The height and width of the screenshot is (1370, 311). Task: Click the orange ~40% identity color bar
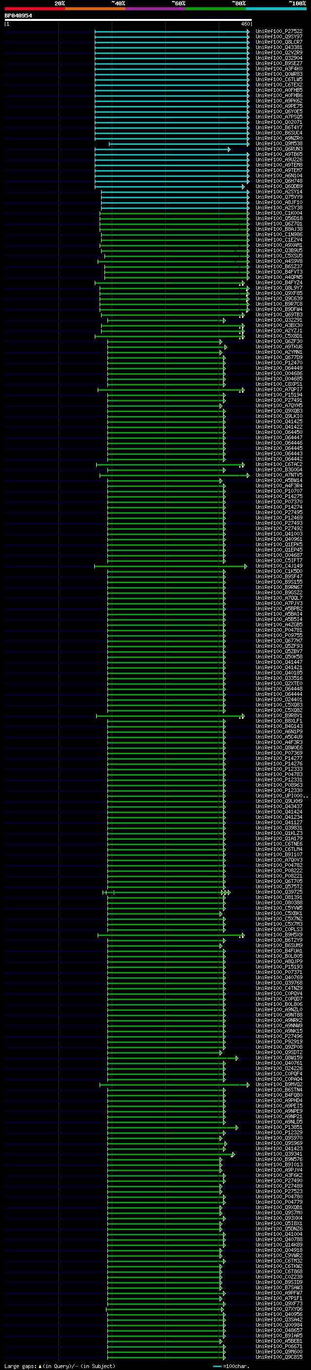point(95,9)
